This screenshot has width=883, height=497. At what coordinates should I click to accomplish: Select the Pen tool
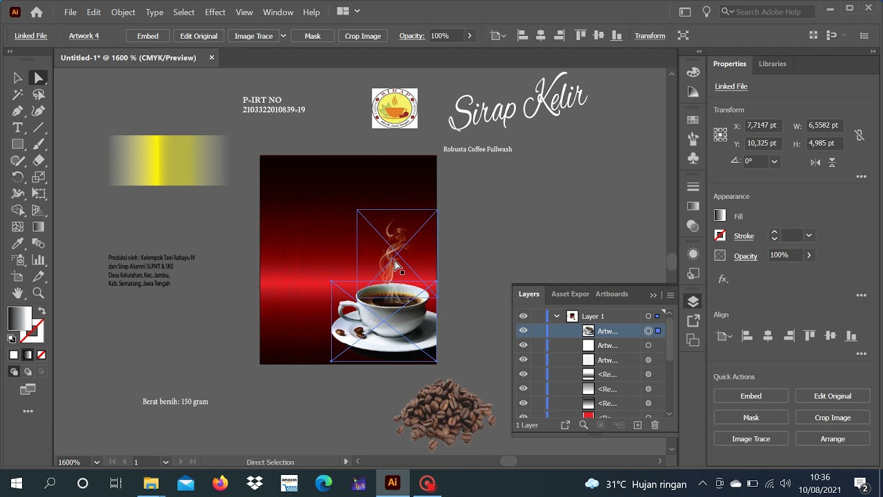[x=18, y=111]
